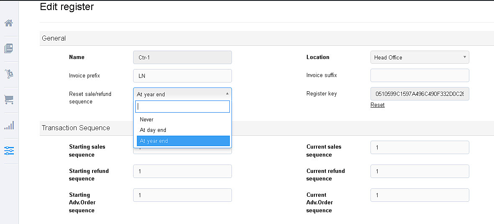Click the Reset link under Register key
The height and width of the screenshot is (224, 494).
coord(377,105)
